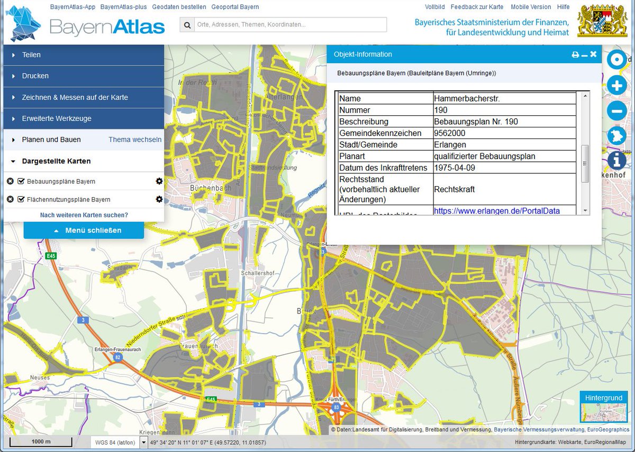The image size is (635, 452).
Task: Toggle Bebauungspläne Bayern layer checkbox
Action: click(x=21, y=181)
